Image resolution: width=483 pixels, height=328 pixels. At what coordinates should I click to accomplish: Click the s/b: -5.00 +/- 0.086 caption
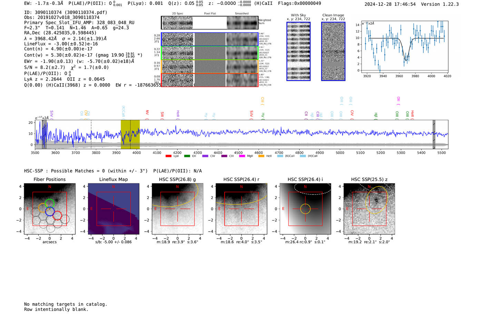point(114,242)
